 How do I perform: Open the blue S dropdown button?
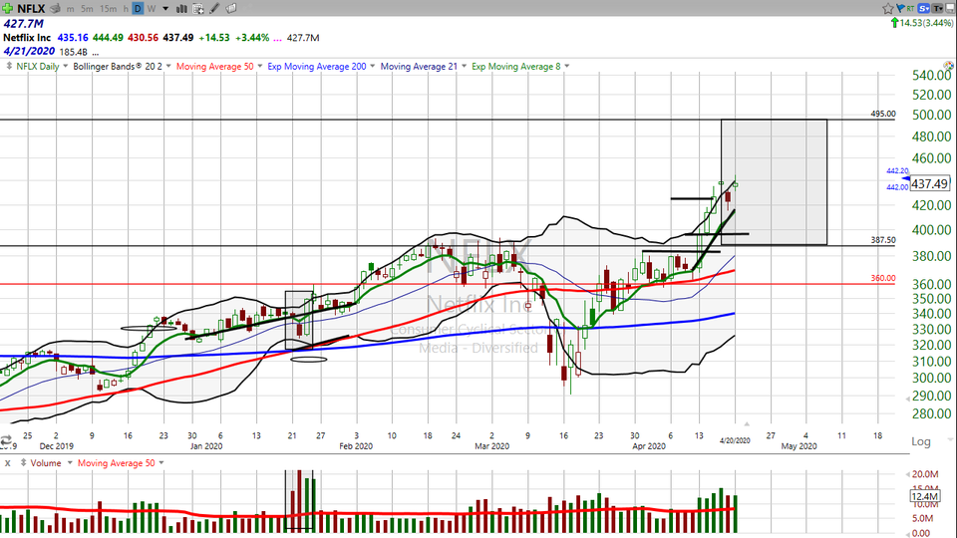tap(923, 8)
